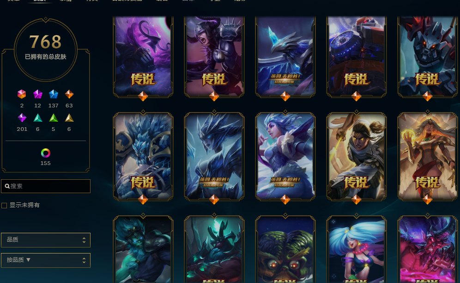This screenshot has width=460, height=283.
Task: Click the blue Epic gem icon showing 137
Action: point(54,94)
